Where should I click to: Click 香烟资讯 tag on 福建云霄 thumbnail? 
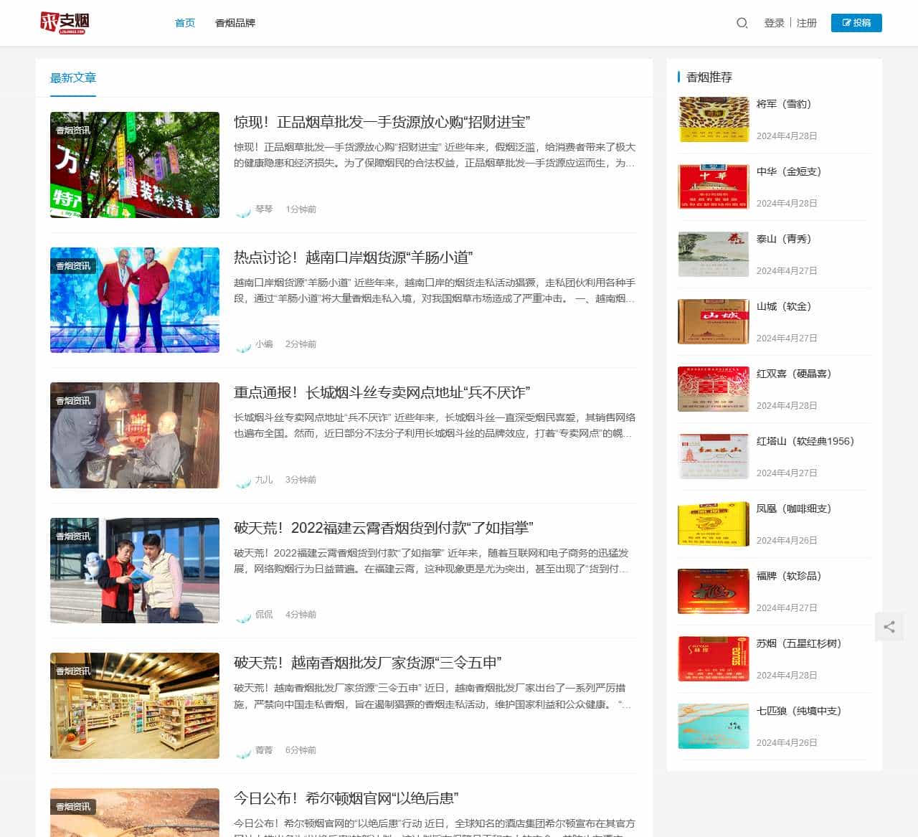click(x=73, y=536)
